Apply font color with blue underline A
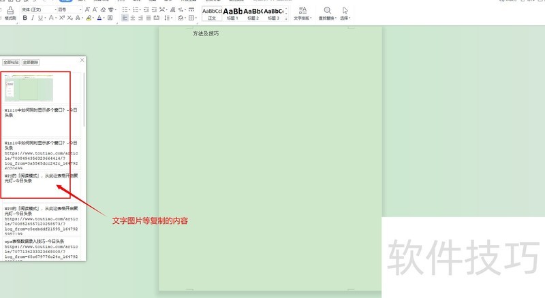This screenshot has height=298, width=545. tap(99, 18)
